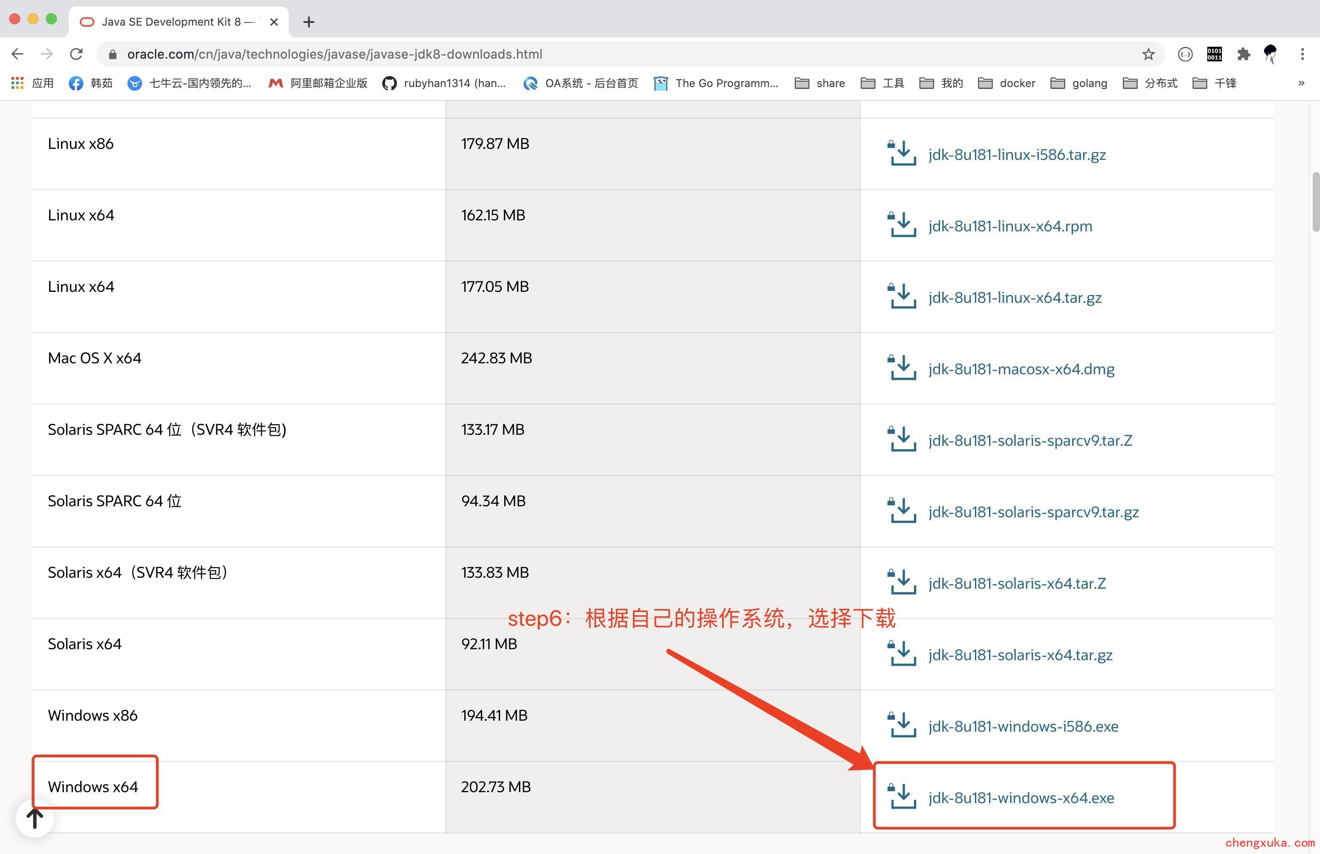Open the rubyhan1314 GitHub bookmark

(444, 83)
